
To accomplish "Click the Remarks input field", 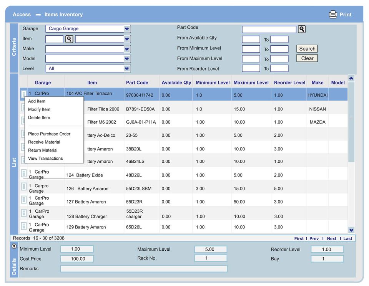I will tap(143, 269).
